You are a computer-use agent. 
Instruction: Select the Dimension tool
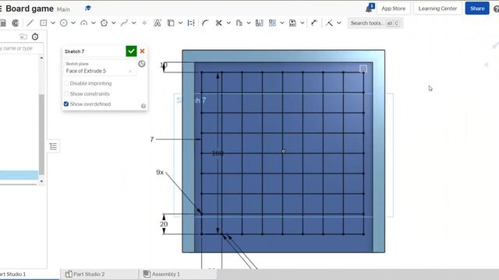314,23
